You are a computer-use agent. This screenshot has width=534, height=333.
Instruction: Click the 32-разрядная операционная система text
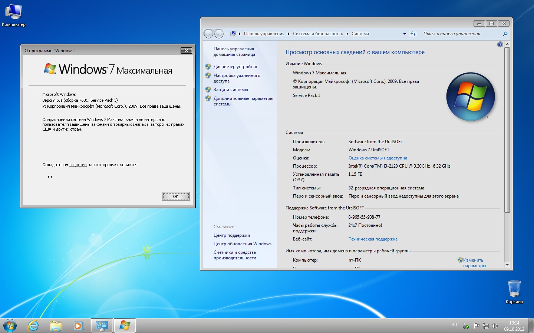pos(386,188)
